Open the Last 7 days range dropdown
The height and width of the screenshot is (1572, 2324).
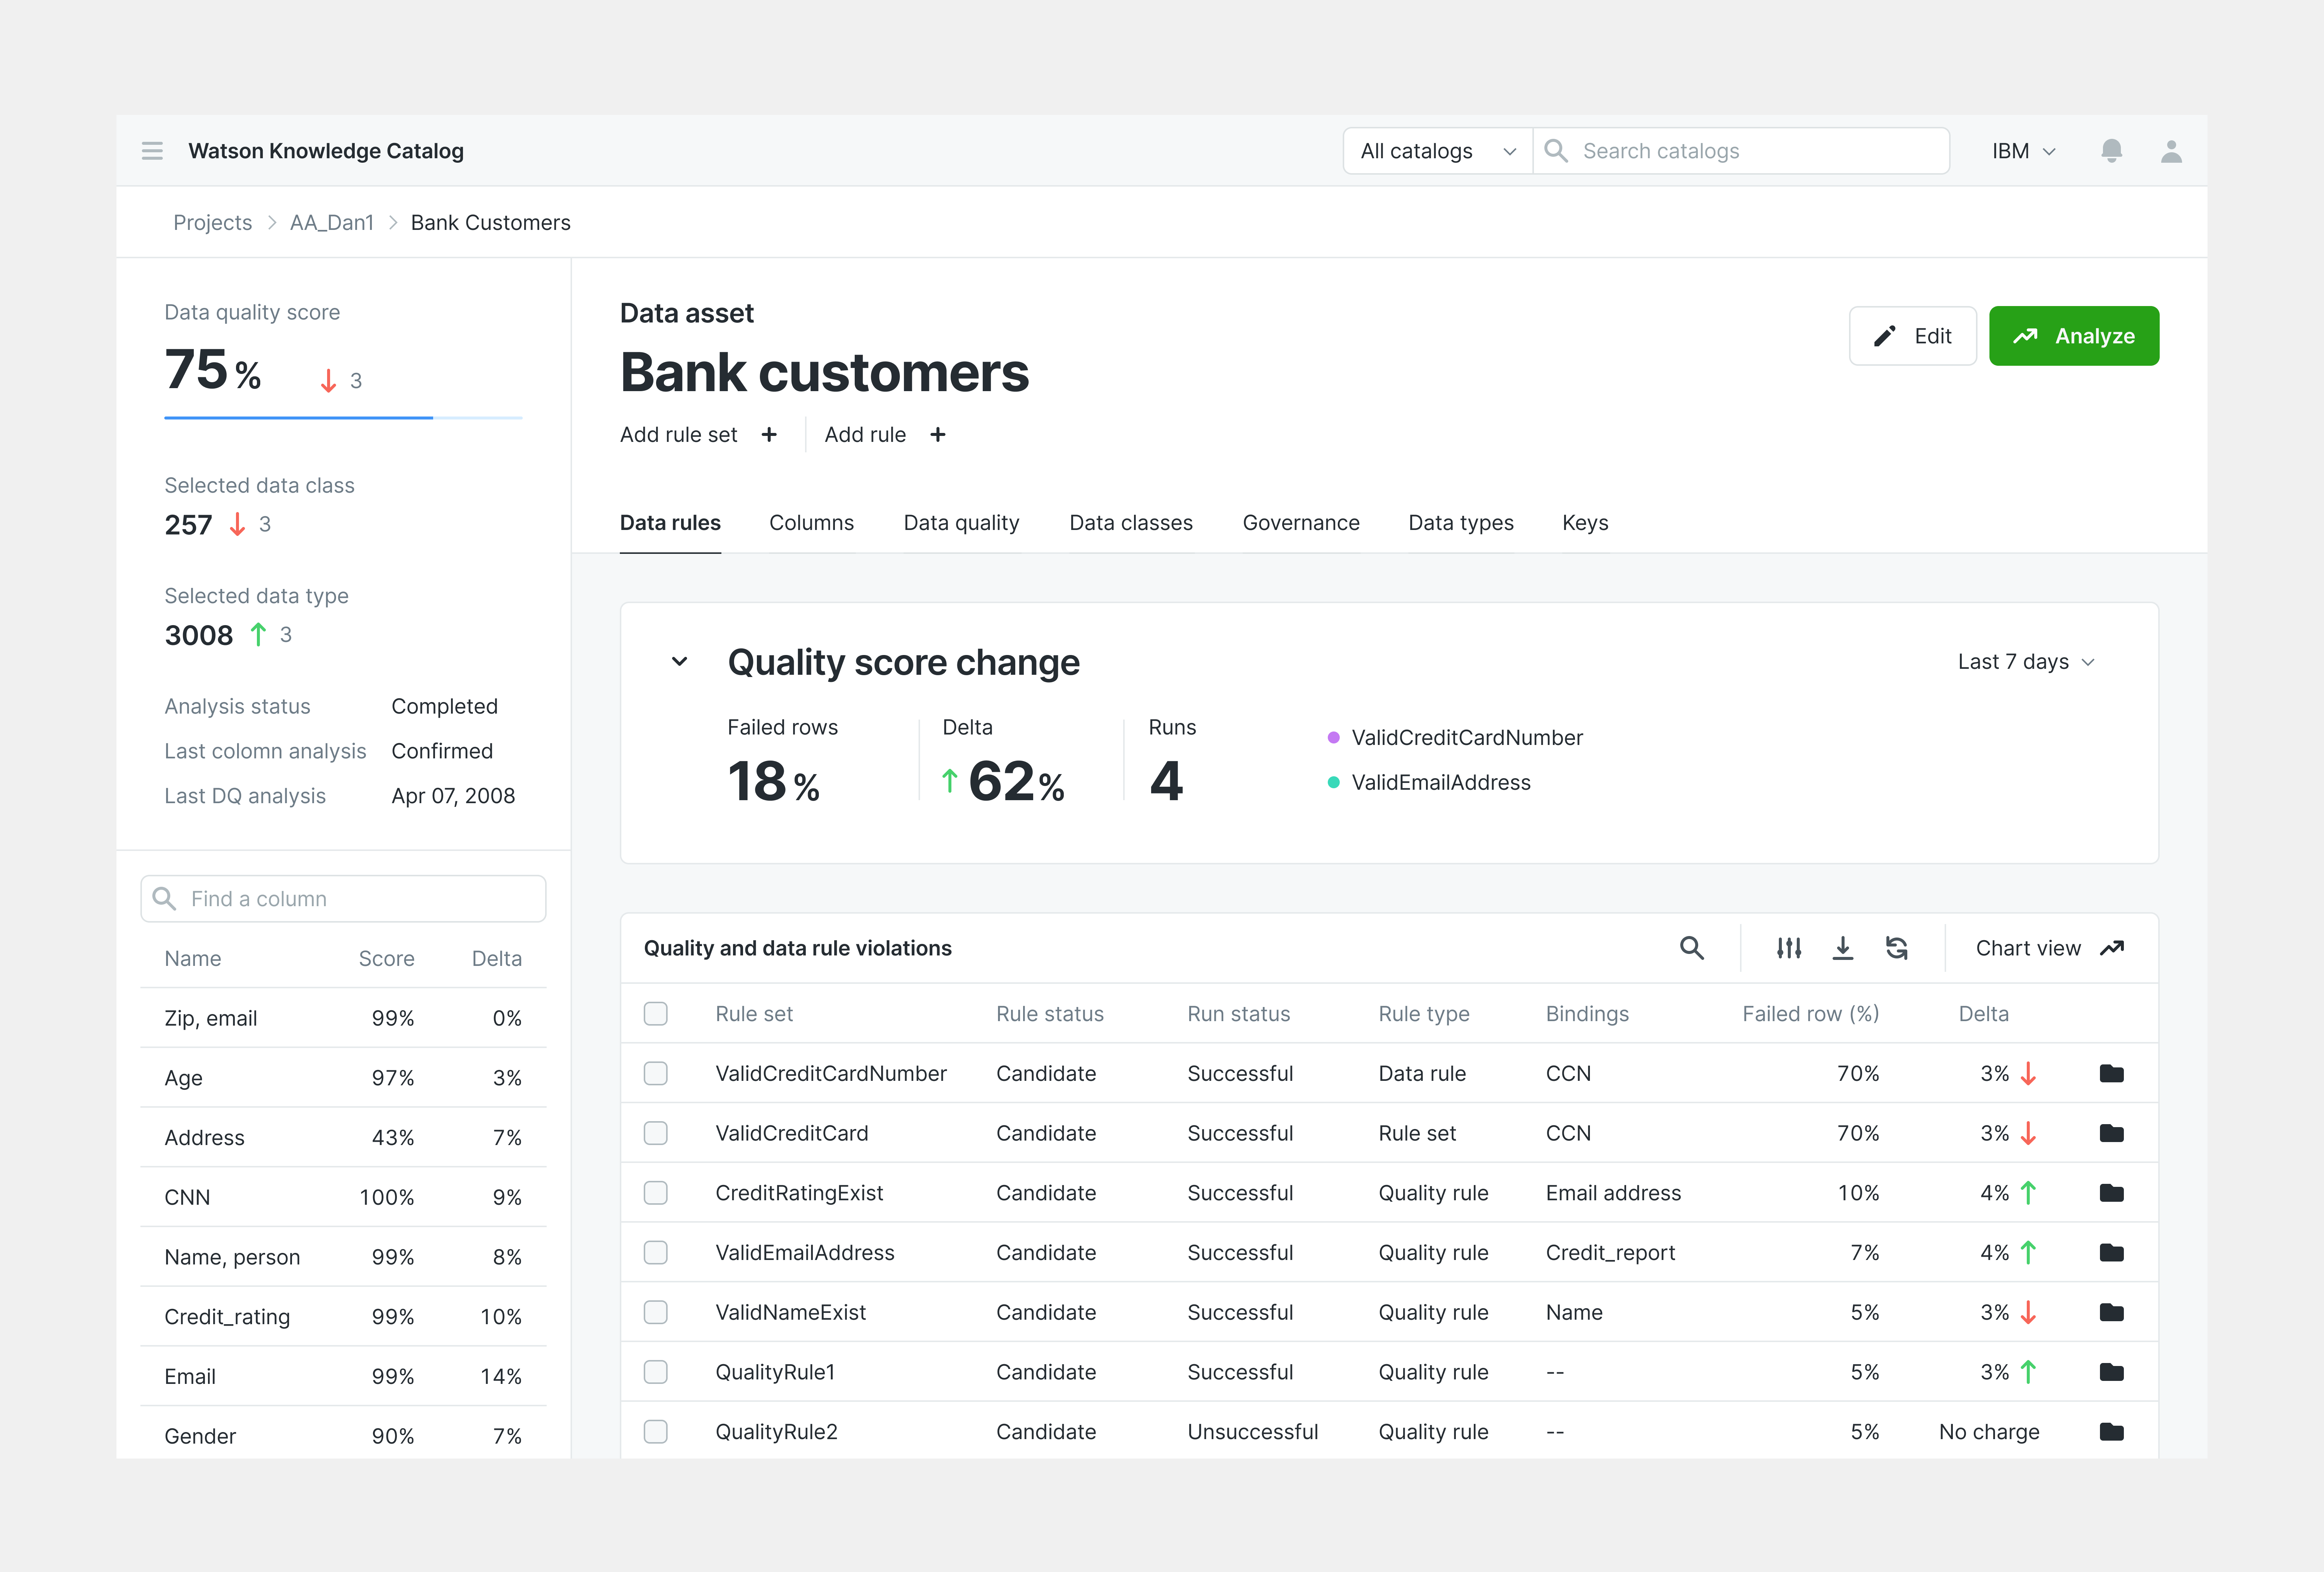(2026, 662)
